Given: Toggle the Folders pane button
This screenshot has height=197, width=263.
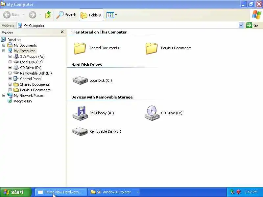Looking at the screenshot, I should pos(91,15).
